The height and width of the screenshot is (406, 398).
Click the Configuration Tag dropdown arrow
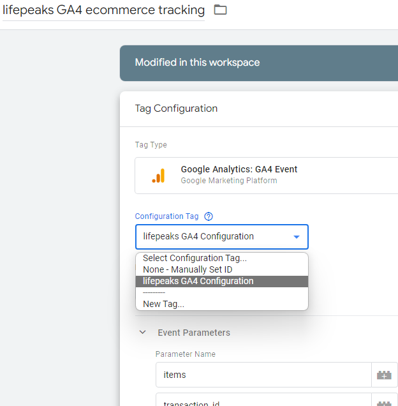pos(296,237)
